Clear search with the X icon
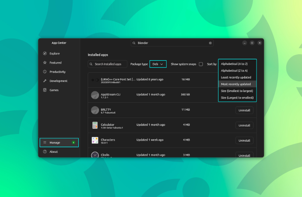This screenshot has height=197, width=302. pyautogui.click(x=210, y=43)
